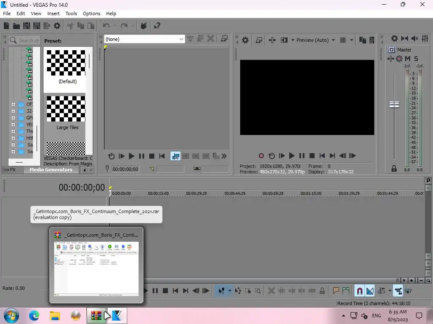The image size is (433, 324).
Task: Insert a region with the green flags icon
Action: point(346,291)
